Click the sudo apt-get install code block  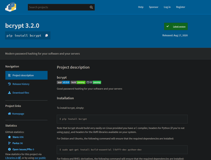[x=122, y=150]
